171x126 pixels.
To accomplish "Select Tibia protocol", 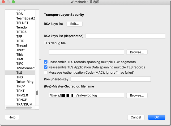I will [20, 54].
